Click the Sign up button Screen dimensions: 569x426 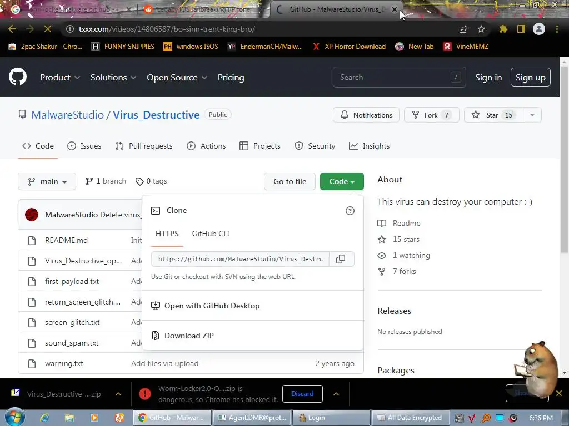coord(530,77)
